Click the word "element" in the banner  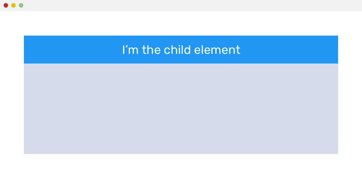(217, 50)
